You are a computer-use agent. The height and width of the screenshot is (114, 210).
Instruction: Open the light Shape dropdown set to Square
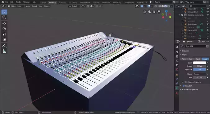(x=199, y=74)
